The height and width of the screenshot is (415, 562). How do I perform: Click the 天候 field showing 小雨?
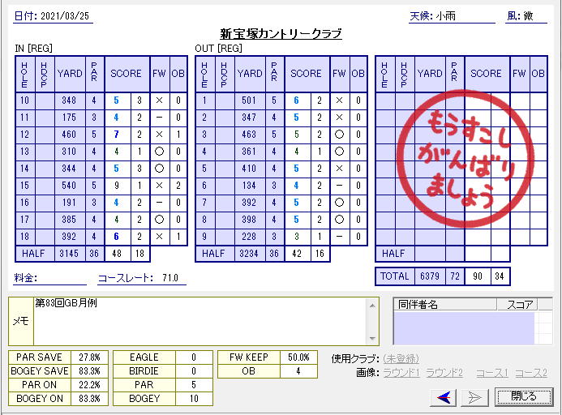[464, 15]
